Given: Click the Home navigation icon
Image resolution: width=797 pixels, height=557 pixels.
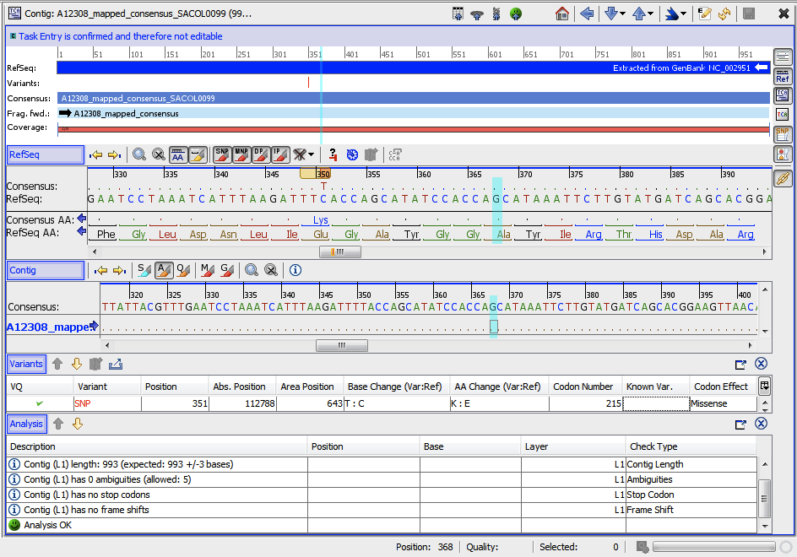Looking at the screenshot, I should click(562, 14).
